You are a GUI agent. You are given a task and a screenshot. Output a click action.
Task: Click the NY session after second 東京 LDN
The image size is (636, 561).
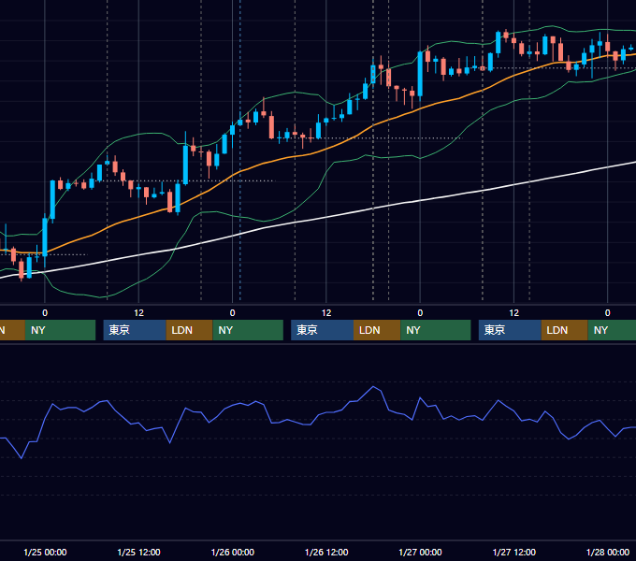pyautogui.click(x=436, y=330)
